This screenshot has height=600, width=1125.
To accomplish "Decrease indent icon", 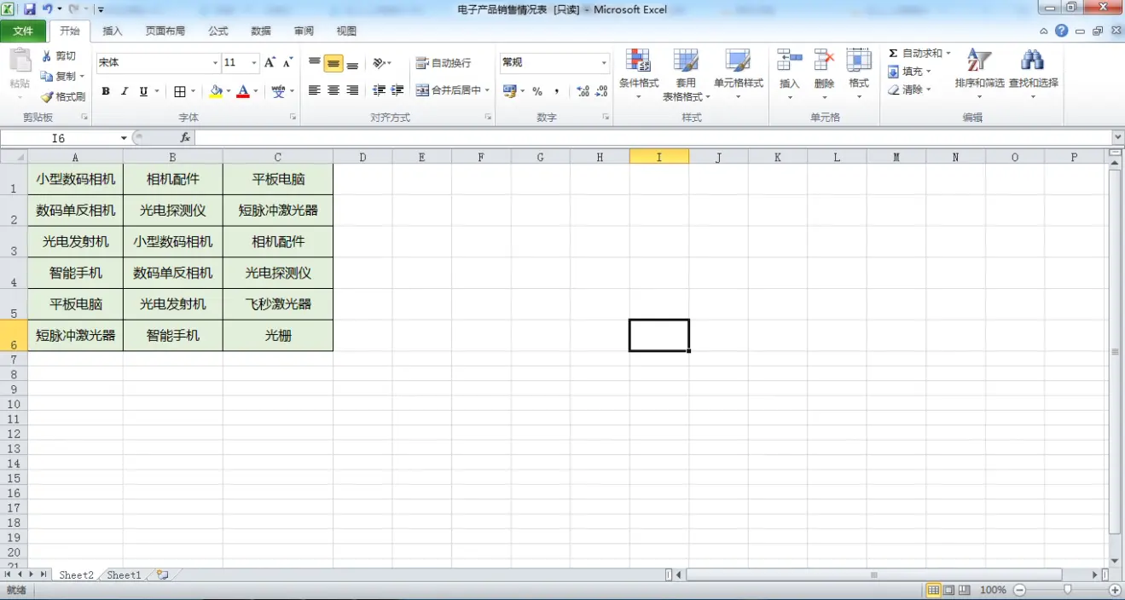I will coord(379,90).
